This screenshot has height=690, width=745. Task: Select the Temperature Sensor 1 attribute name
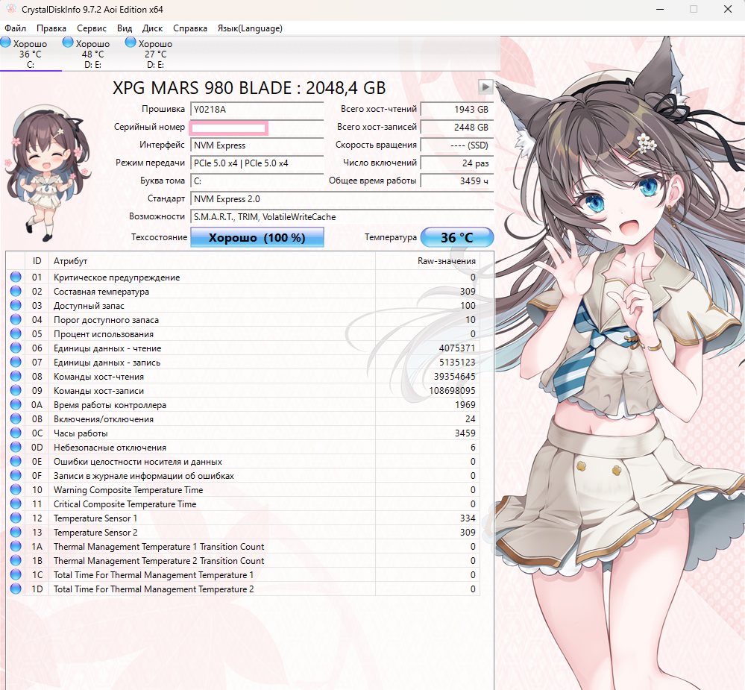coord(95,518)
